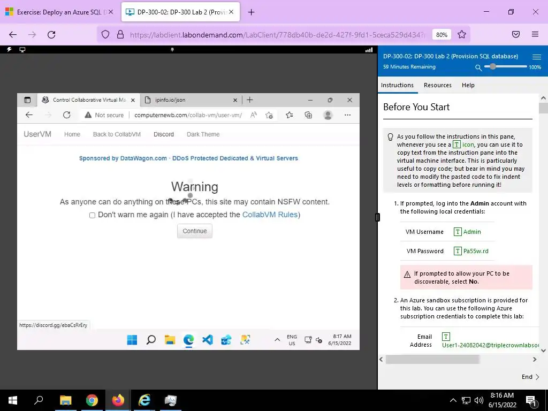548x411 pixels.
Task: Select the DP-300-02 Lab 2 browser tab
Action: 180,12
